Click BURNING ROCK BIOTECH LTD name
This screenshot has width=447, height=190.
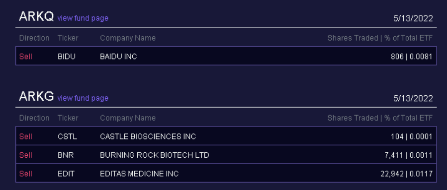155,155
